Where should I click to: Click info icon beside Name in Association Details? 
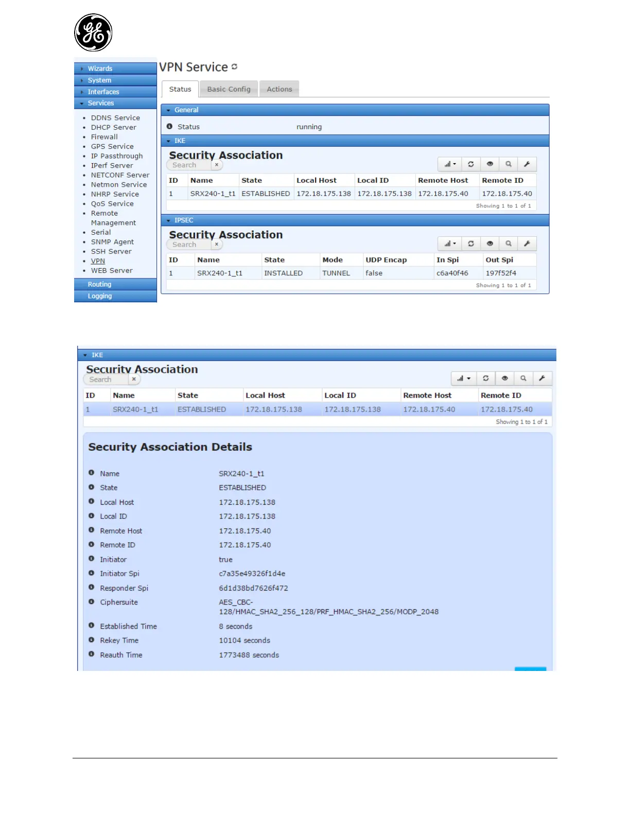(91, 473)
